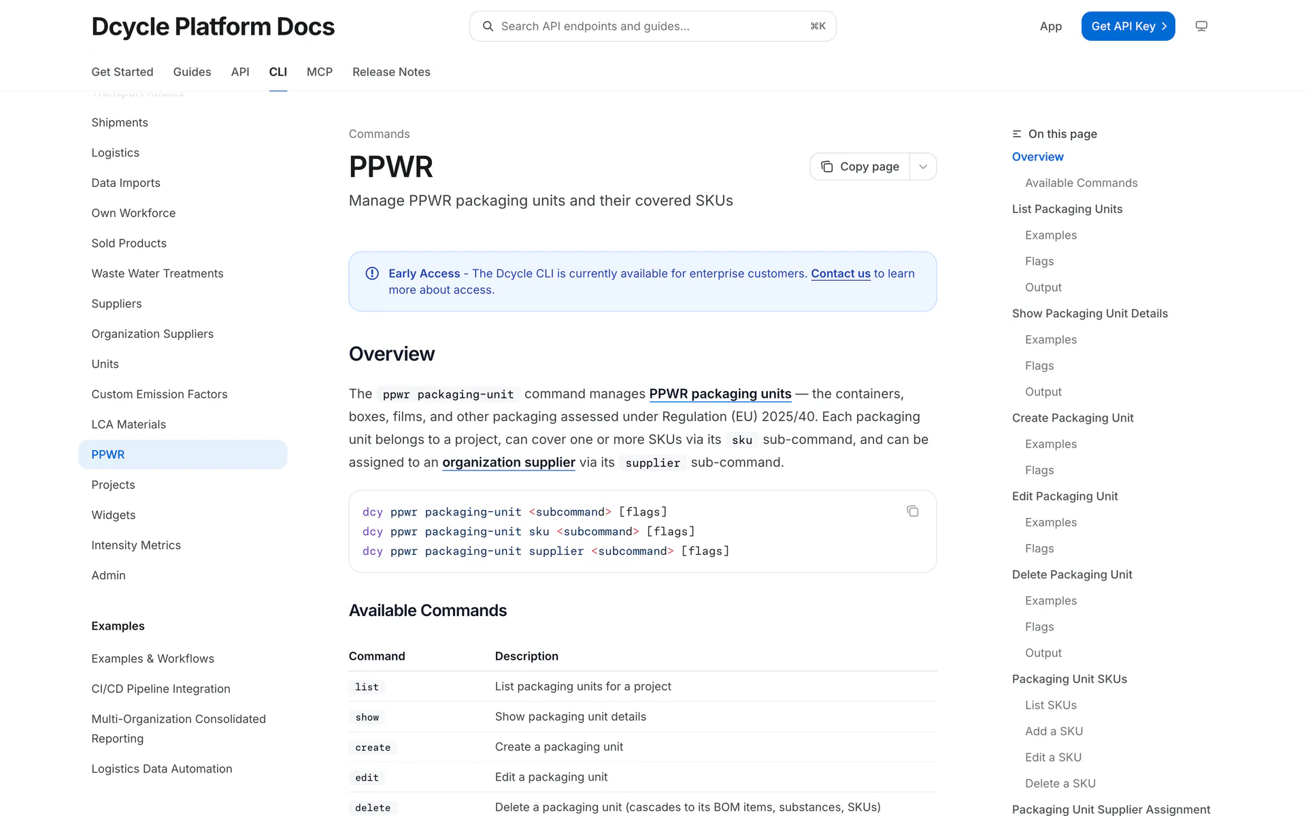Jump to Delete a SKU entry

(1060, 783)
